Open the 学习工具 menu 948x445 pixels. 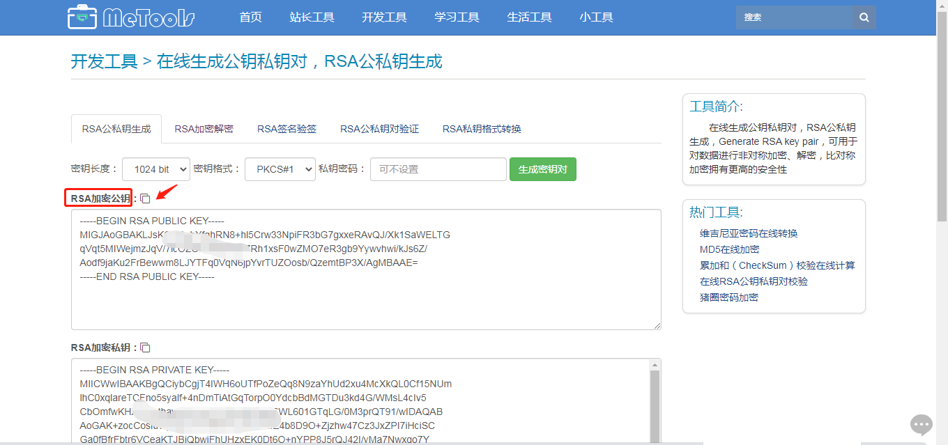[457, 17]
